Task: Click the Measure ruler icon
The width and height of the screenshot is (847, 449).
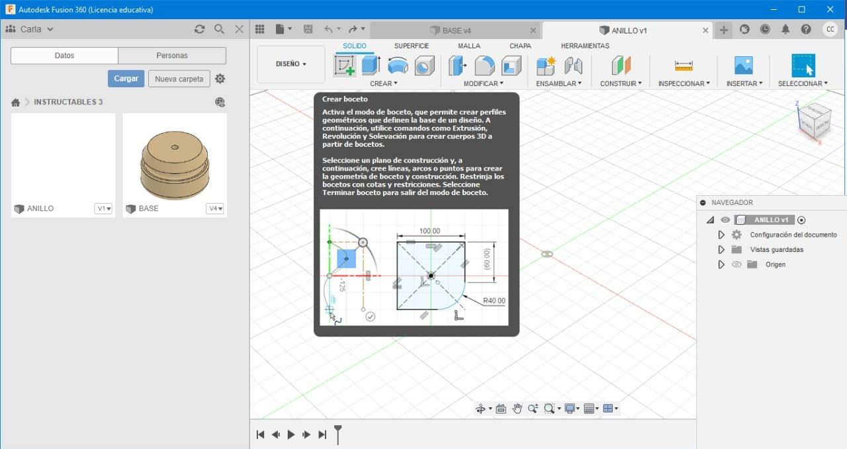Action: pos(684,65)
